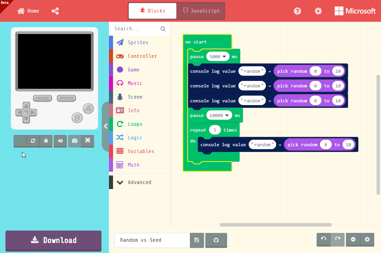Screen dimensions: 381x253
Task: Open the share project icon
Action: click(55, 11)
